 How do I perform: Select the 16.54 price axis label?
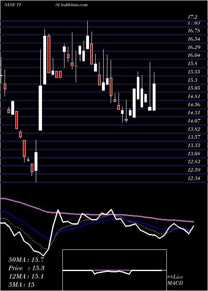click(x=194, y=39)
